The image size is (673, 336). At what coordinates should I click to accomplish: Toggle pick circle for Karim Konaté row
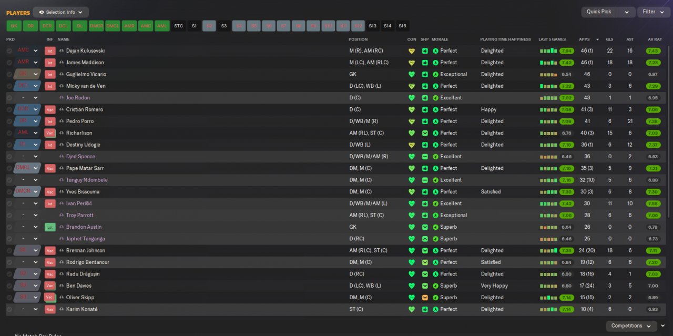point(9,310)
